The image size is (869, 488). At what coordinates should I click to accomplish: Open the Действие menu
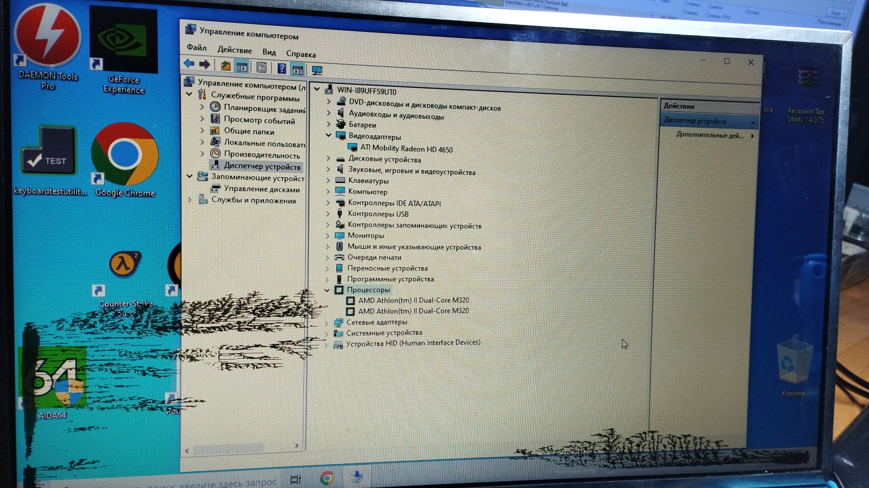point(234,50)
